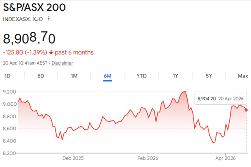The width and height of the screenshot is (251, 167).
Task: Click the INDEXASX: XJO ticker label
Action: tap(23, 19)
